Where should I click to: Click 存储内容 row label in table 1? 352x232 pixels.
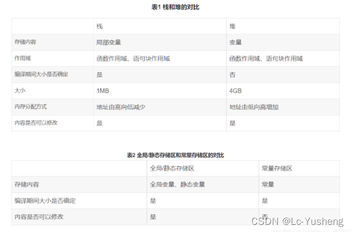[x=25, y=42]
